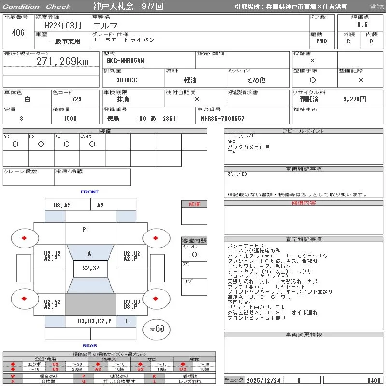Click the S2,S2 roof damage code

pyautogui.click(x=91, y=268)
